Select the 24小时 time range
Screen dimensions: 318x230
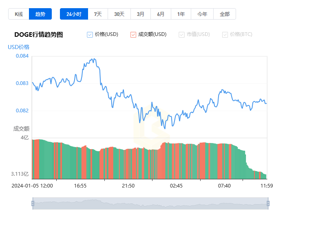(74, 14)
